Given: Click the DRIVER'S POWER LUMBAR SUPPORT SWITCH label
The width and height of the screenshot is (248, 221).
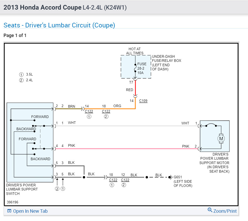Looking at the screenshot, I should 22,189.
